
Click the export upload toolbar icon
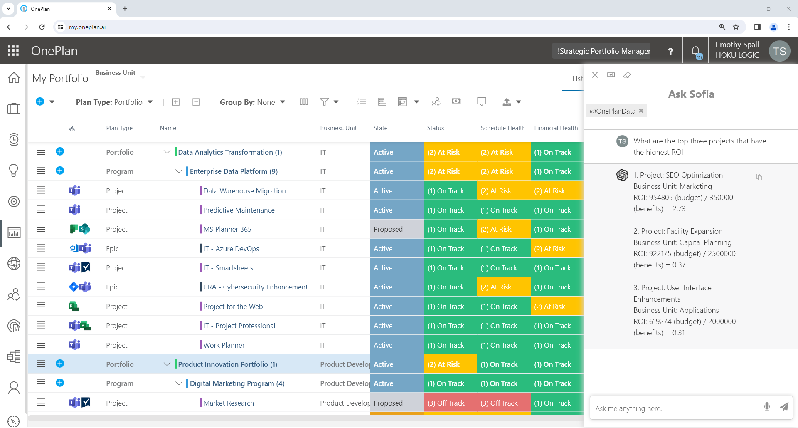507,102
